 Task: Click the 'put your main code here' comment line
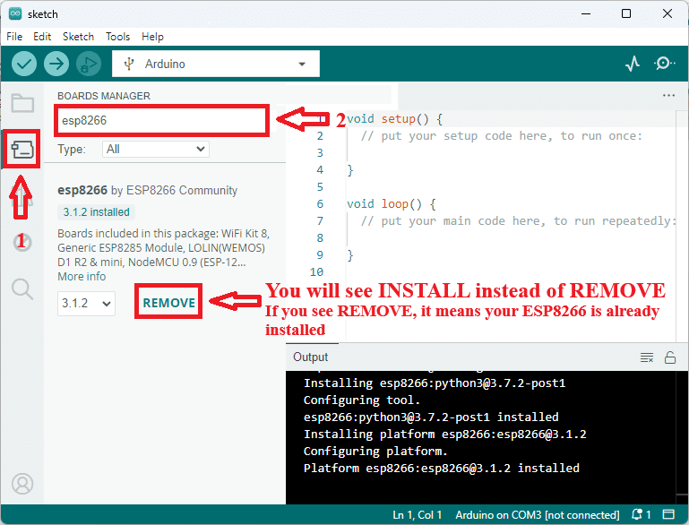pos(518,221)
